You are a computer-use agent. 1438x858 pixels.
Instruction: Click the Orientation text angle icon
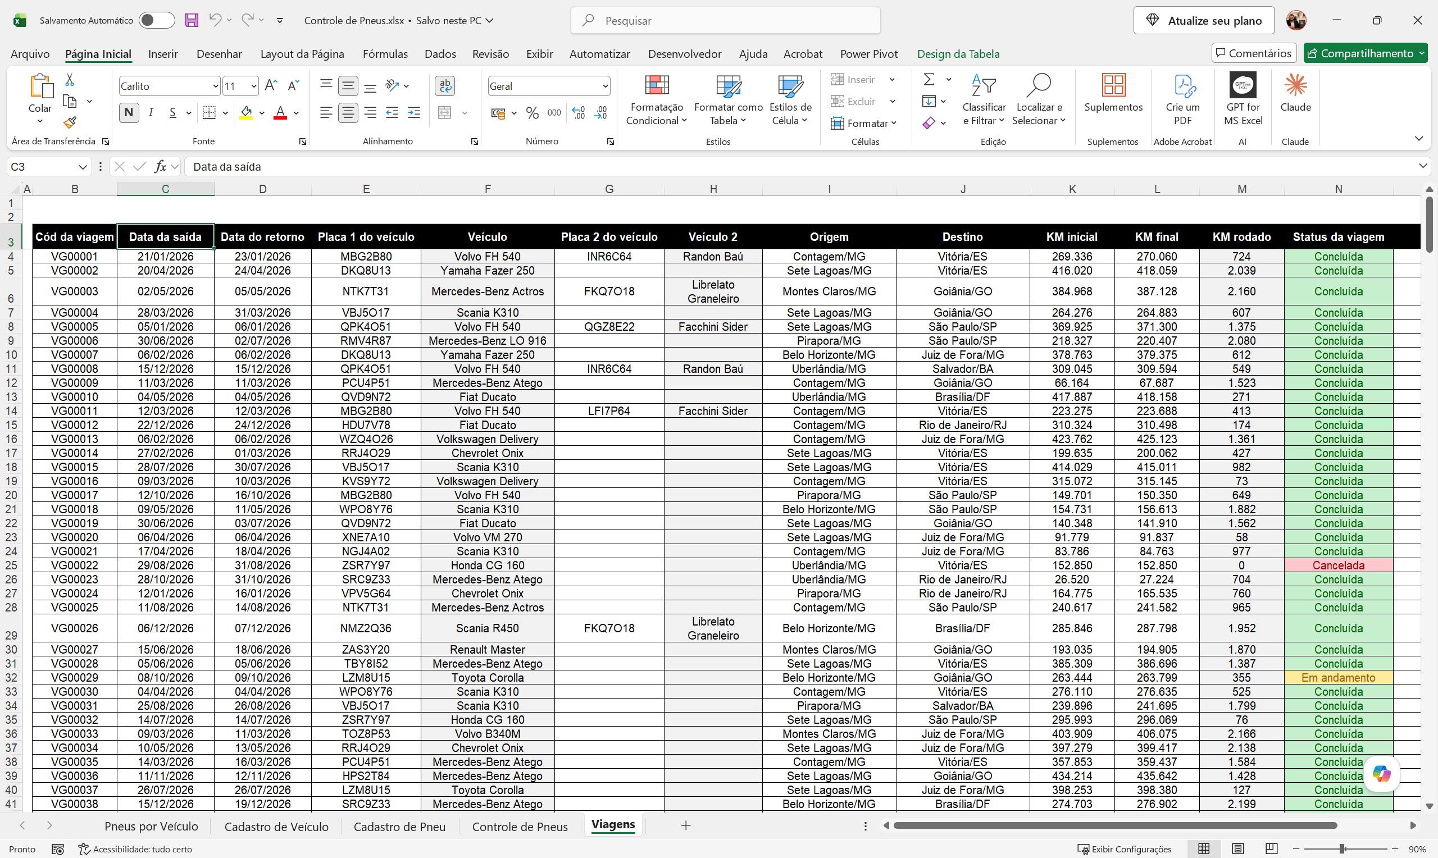pyautogui.click(x=393, y=85)
